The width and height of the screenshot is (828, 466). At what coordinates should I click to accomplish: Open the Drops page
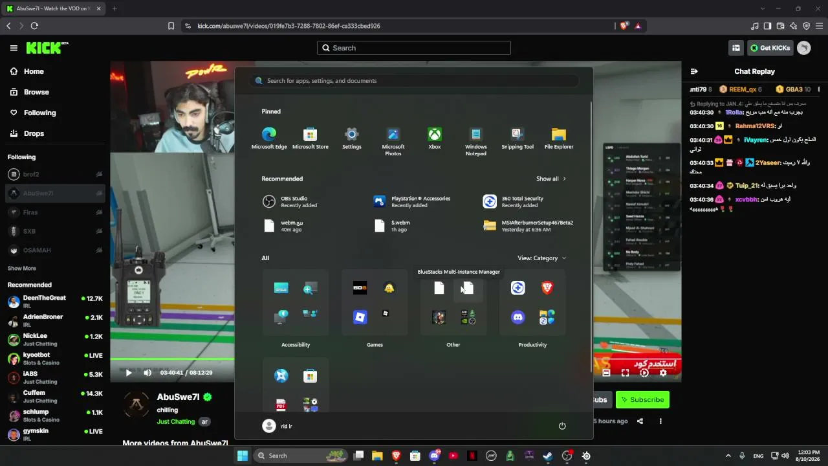pos(27,133)
